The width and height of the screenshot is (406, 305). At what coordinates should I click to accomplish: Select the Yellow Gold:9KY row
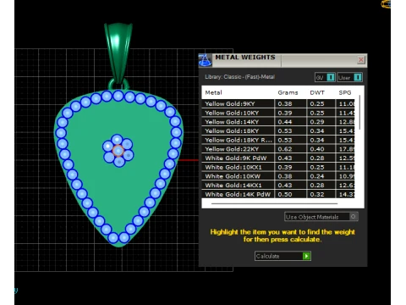(277, 103)
